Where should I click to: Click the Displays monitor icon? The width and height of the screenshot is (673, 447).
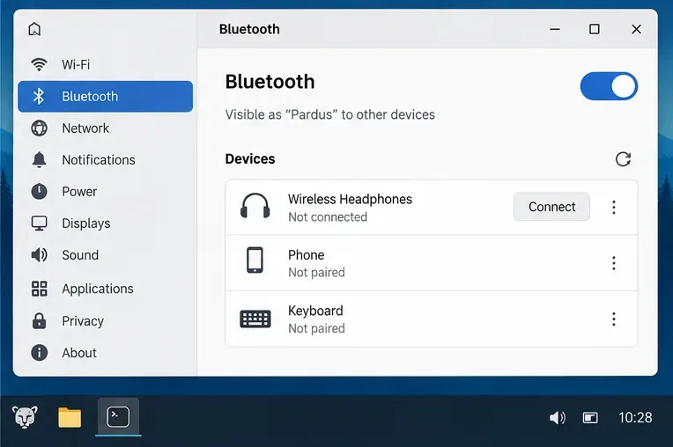(x=39, y=223)
